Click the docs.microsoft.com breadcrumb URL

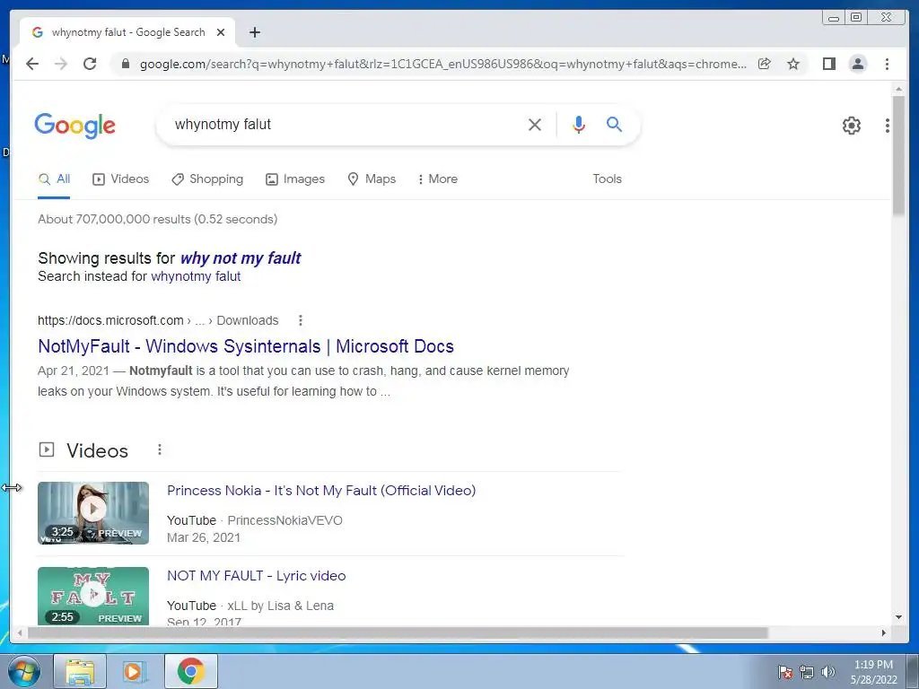pyautogui.click(x=158, y=320)
